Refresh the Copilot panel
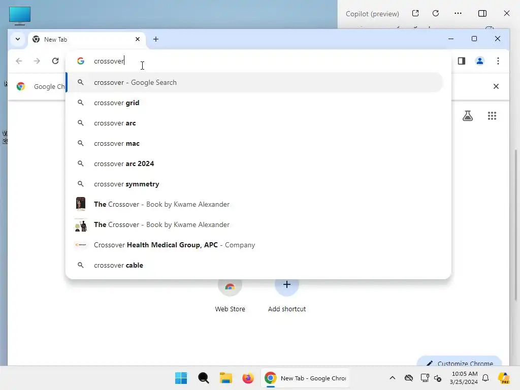Image resolution: width=520 pixels, height=390 pixels. click(436, 13)
